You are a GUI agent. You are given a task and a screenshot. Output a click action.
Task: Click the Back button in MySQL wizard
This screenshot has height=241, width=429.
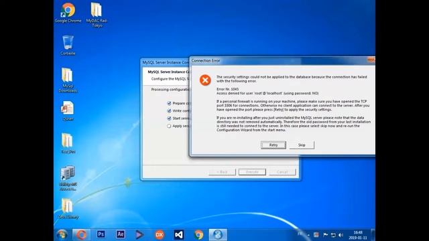click(x=222, y=172)
